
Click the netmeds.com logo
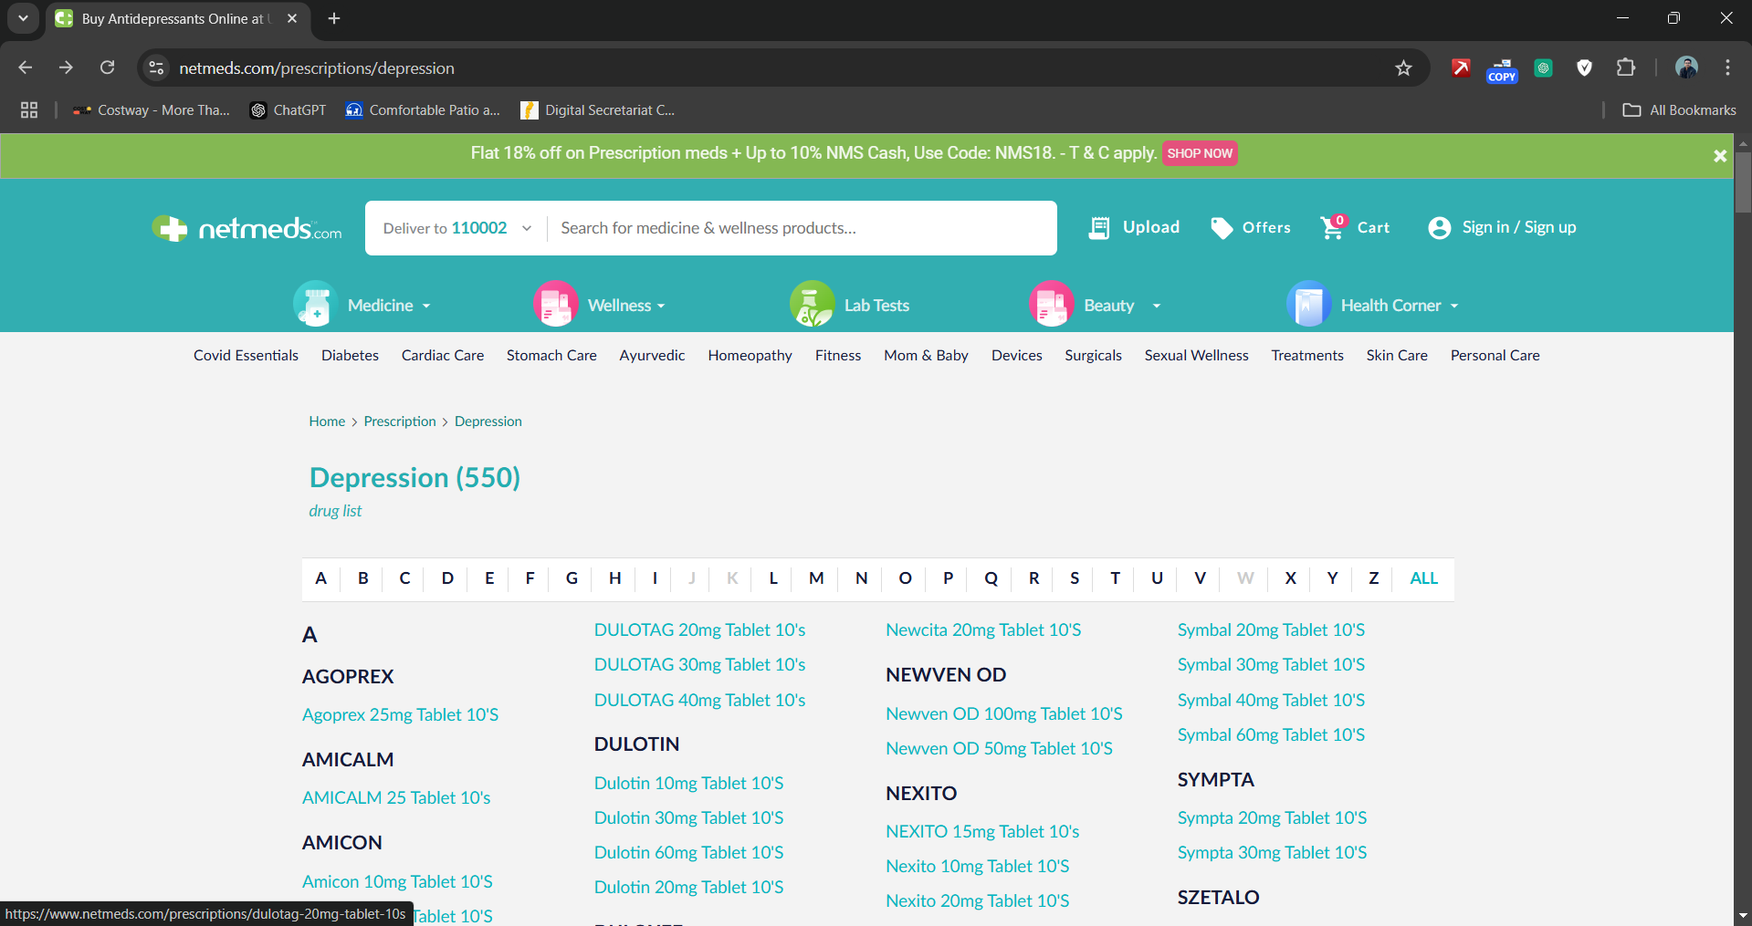[x=247, y=228]
